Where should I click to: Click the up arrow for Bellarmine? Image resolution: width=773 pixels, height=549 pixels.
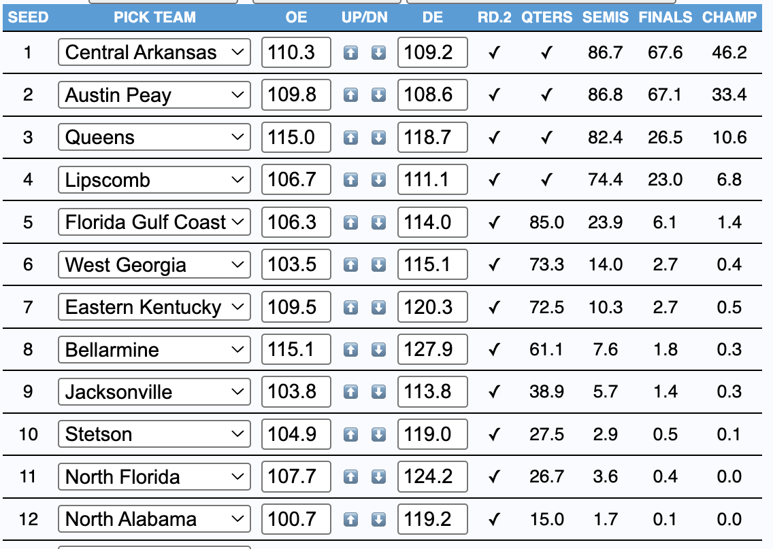coord(350,350)
